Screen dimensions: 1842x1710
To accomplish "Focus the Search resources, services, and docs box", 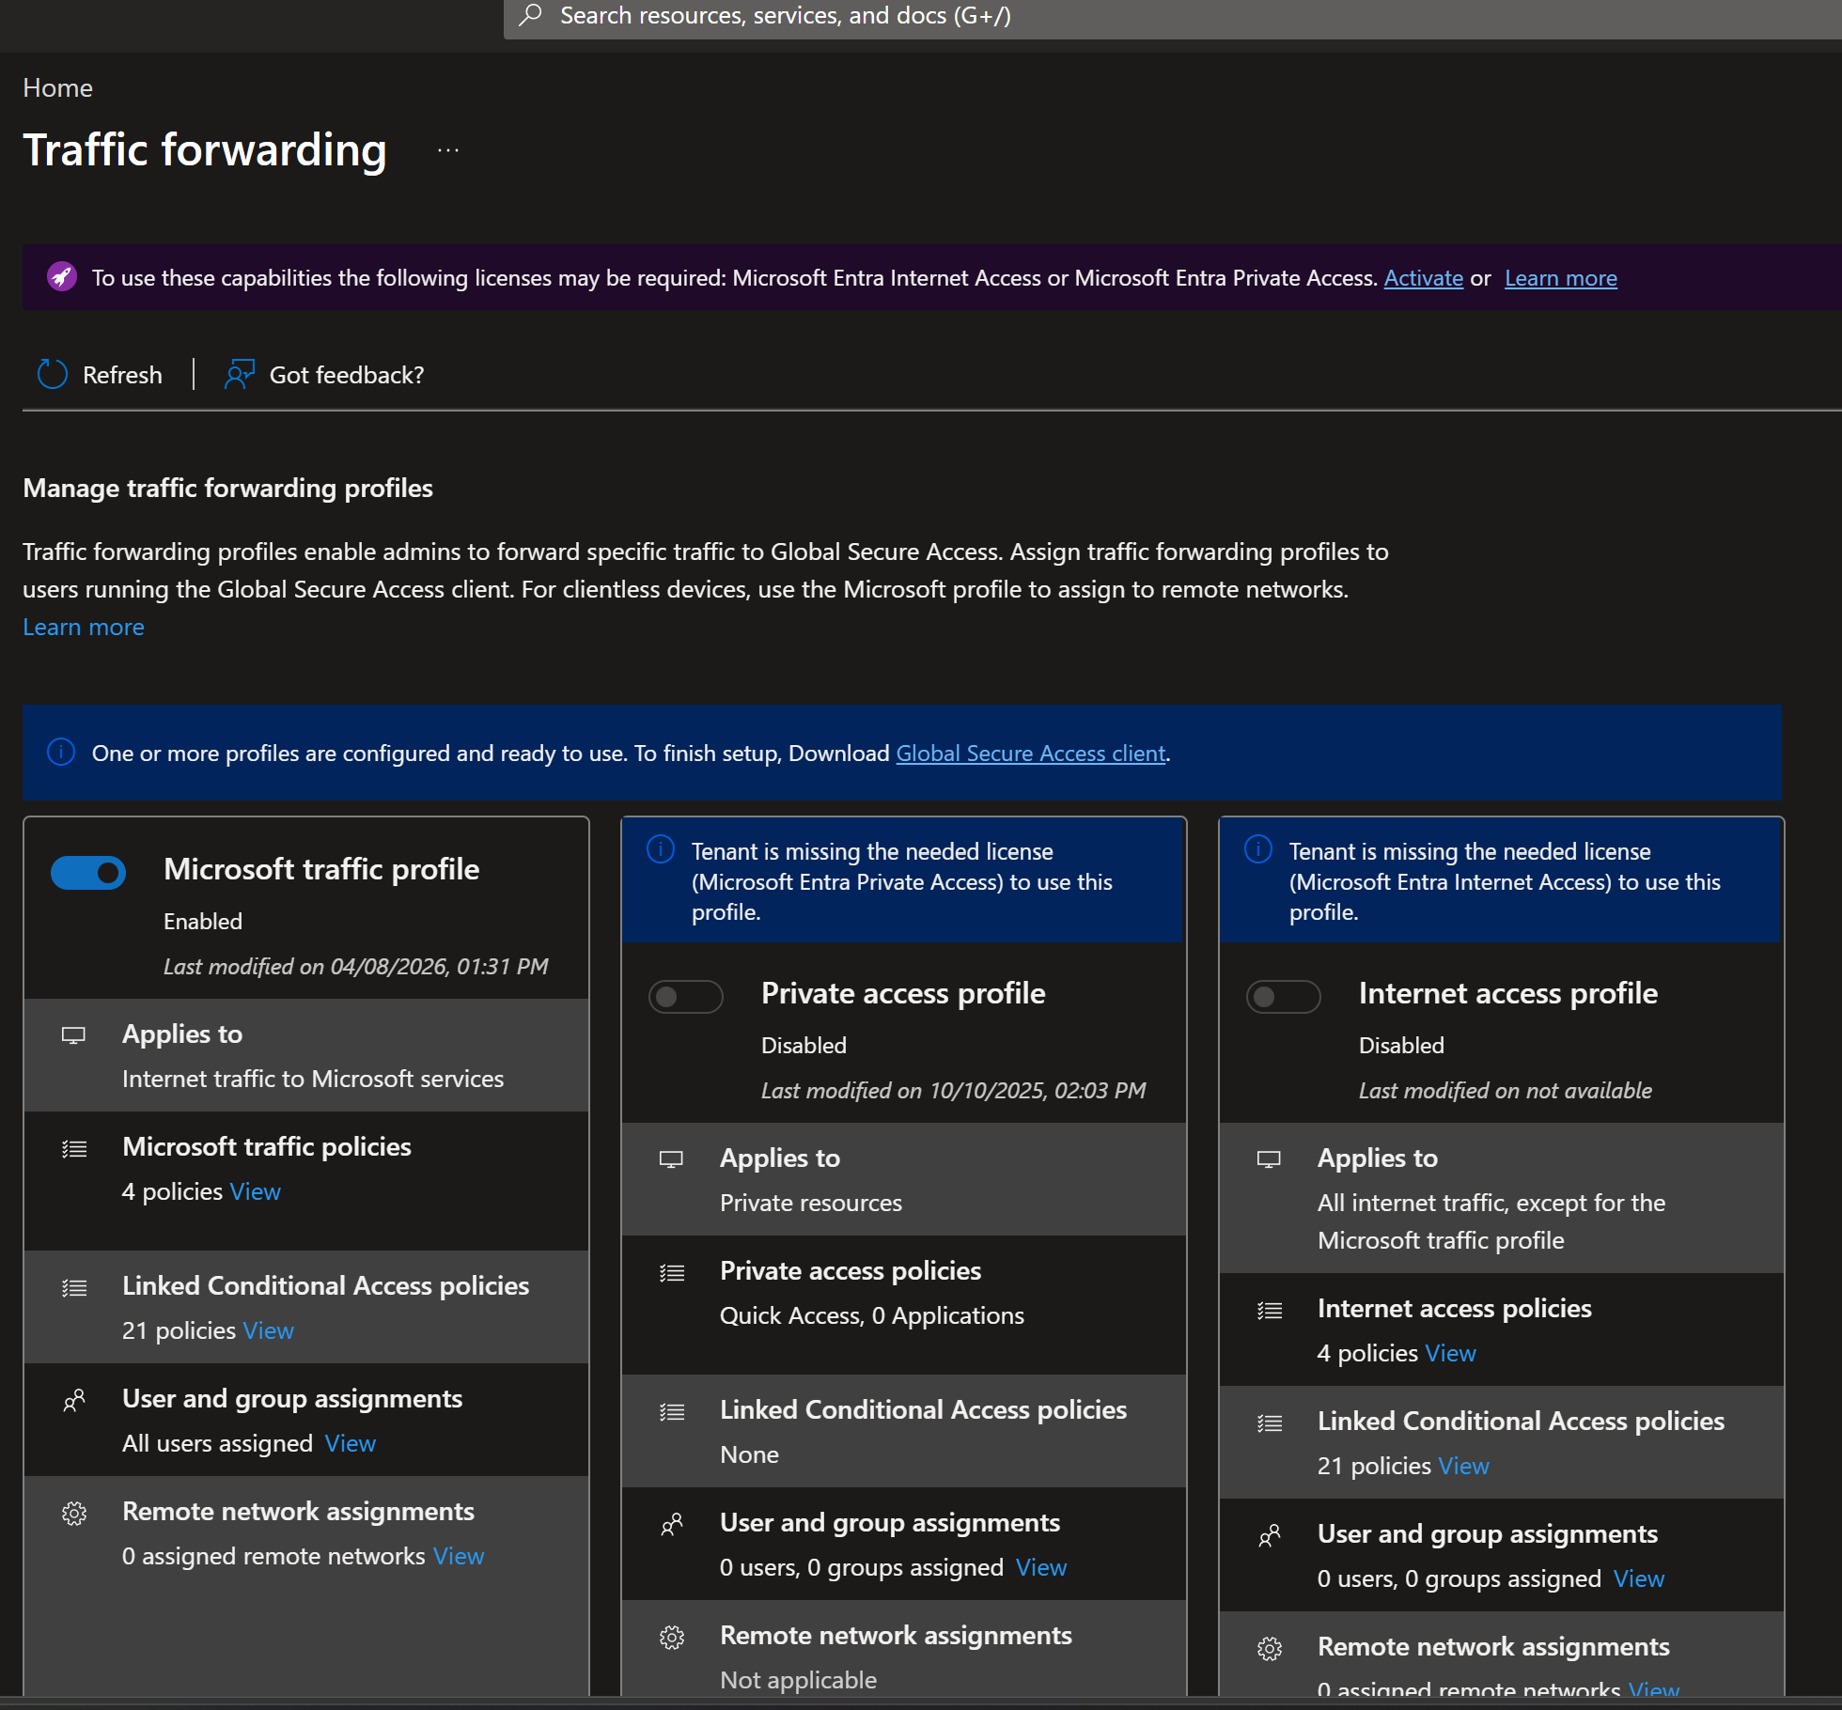I will (x=1173, y=17).
